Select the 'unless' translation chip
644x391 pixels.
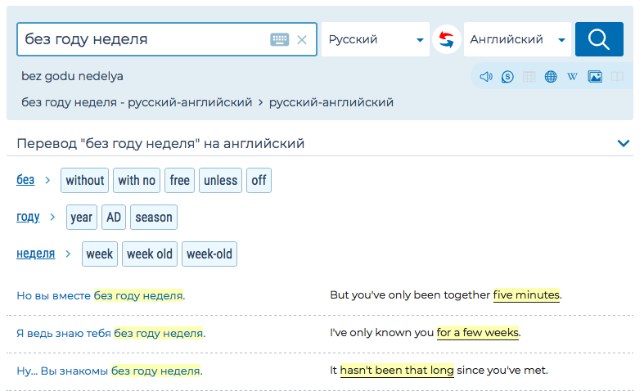pyautogui.click(x=221, y=180)
